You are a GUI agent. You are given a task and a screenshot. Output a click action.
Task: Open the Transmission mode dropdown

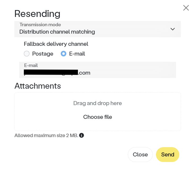[98, 29]
